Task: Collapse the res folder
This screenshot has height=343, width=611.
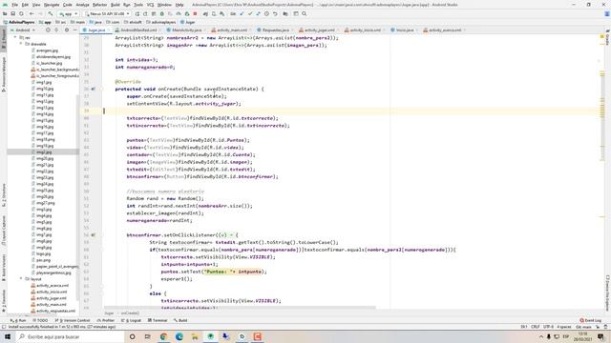Action: [x=15, y=38]
